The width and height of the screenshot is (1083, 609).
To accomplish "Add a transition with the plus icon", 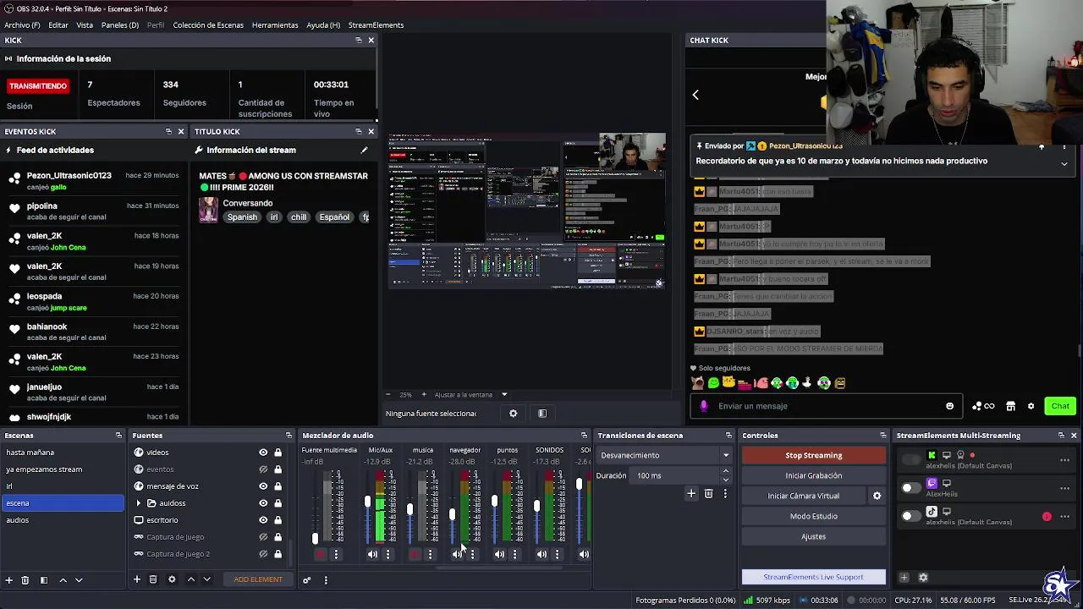I will (691, 493).
